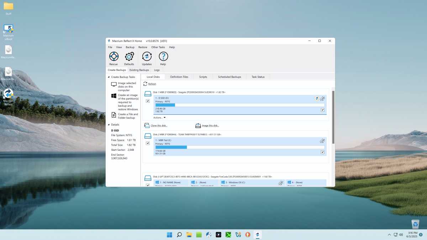The width and height of the screenshot is (427, 240).
Task: Open the Defaults settings gear
Action: coord(129,58)
